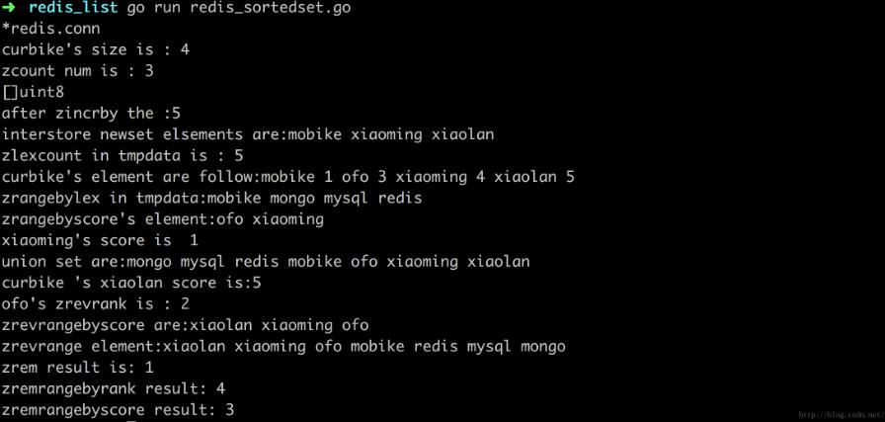Click the "zremrangebyrank result: 4" line

coord(114,388)
